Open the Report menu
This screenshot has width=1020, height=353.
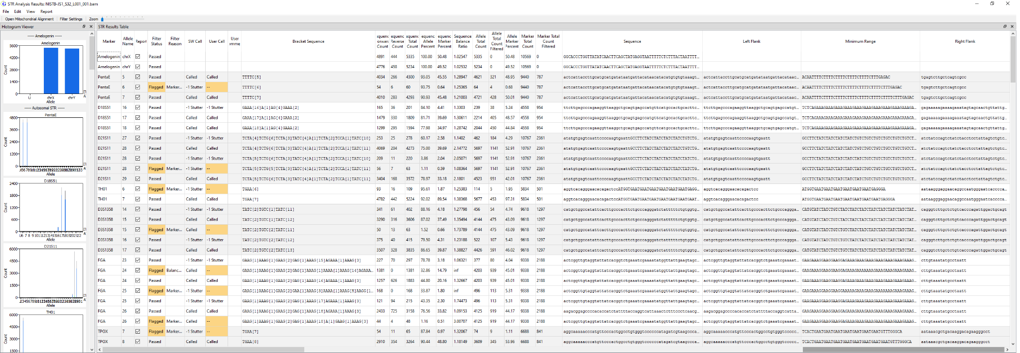pos(46,11)
